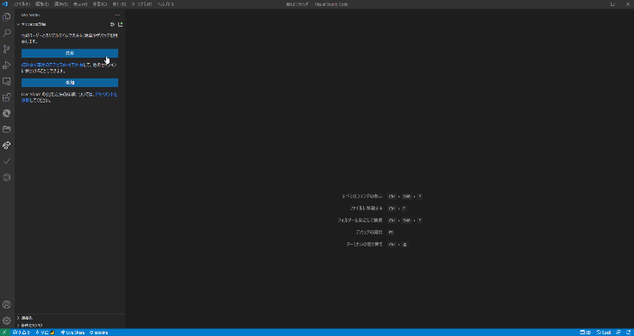
Task: Open the Search view magnifier icon
Action: click(x=7, y=33)
